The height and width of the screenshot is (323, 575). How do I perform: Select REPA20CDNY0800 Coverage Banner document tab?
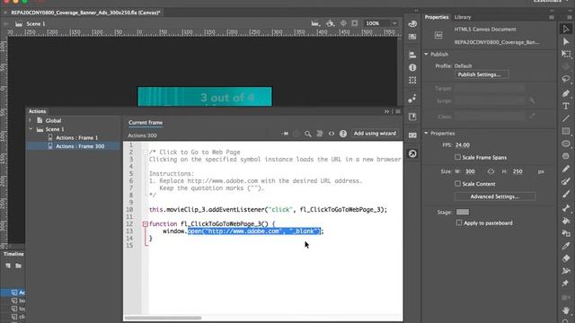(x=86, y=13)
